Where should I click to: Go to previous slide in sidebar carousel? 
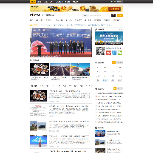click(96, 37)
